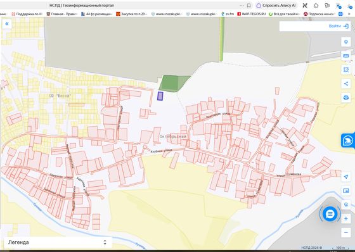
Task: Toggle the mini-map overview icon
Action: 345,191
